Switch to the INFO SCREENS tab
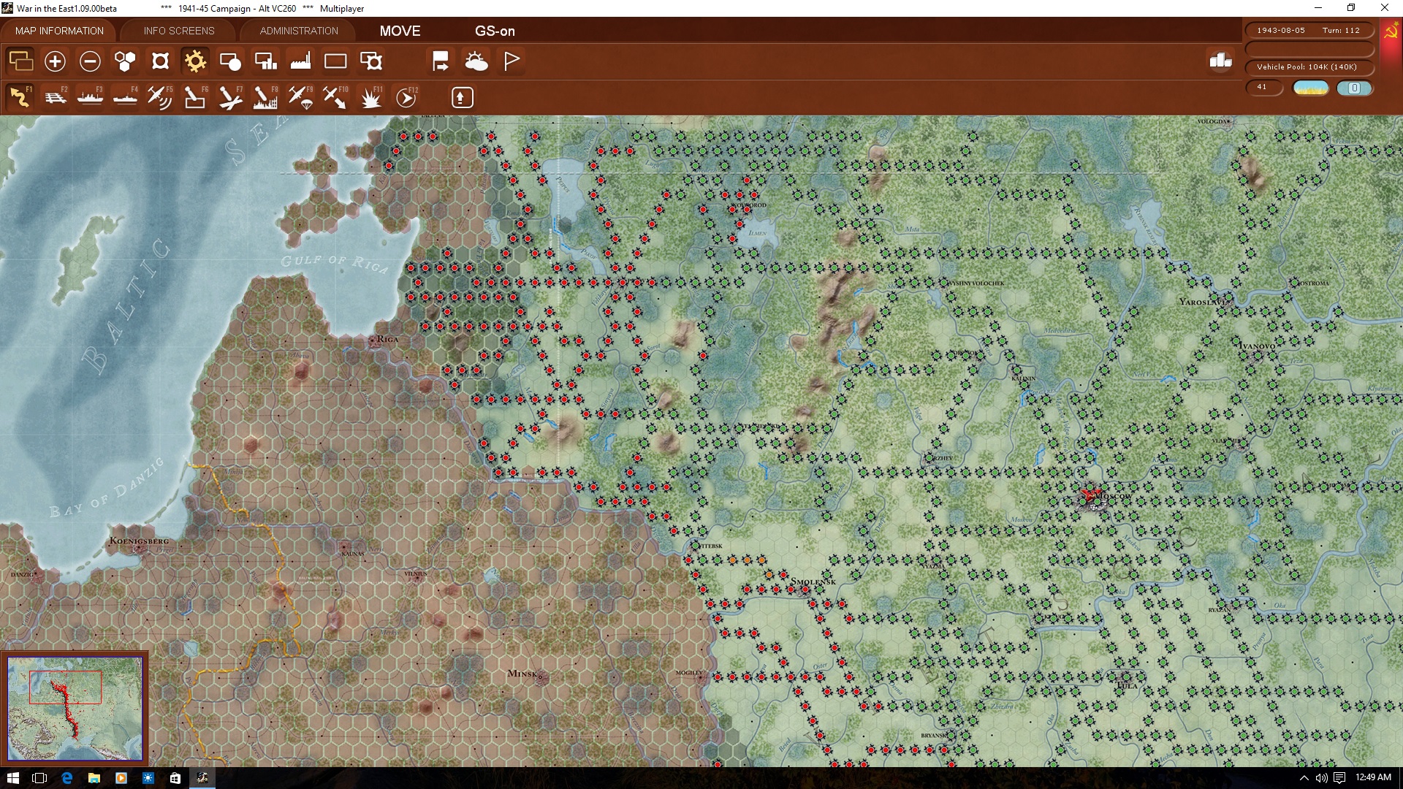The height and width of the screenshot is (789, 1403). [179, 31]
